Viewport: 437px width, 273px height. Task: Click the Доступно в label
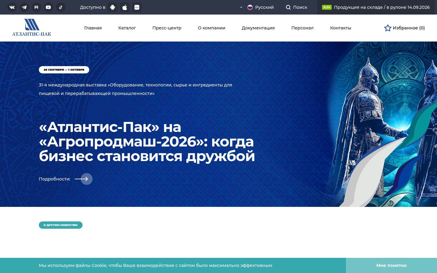click(x=93, y=7)
